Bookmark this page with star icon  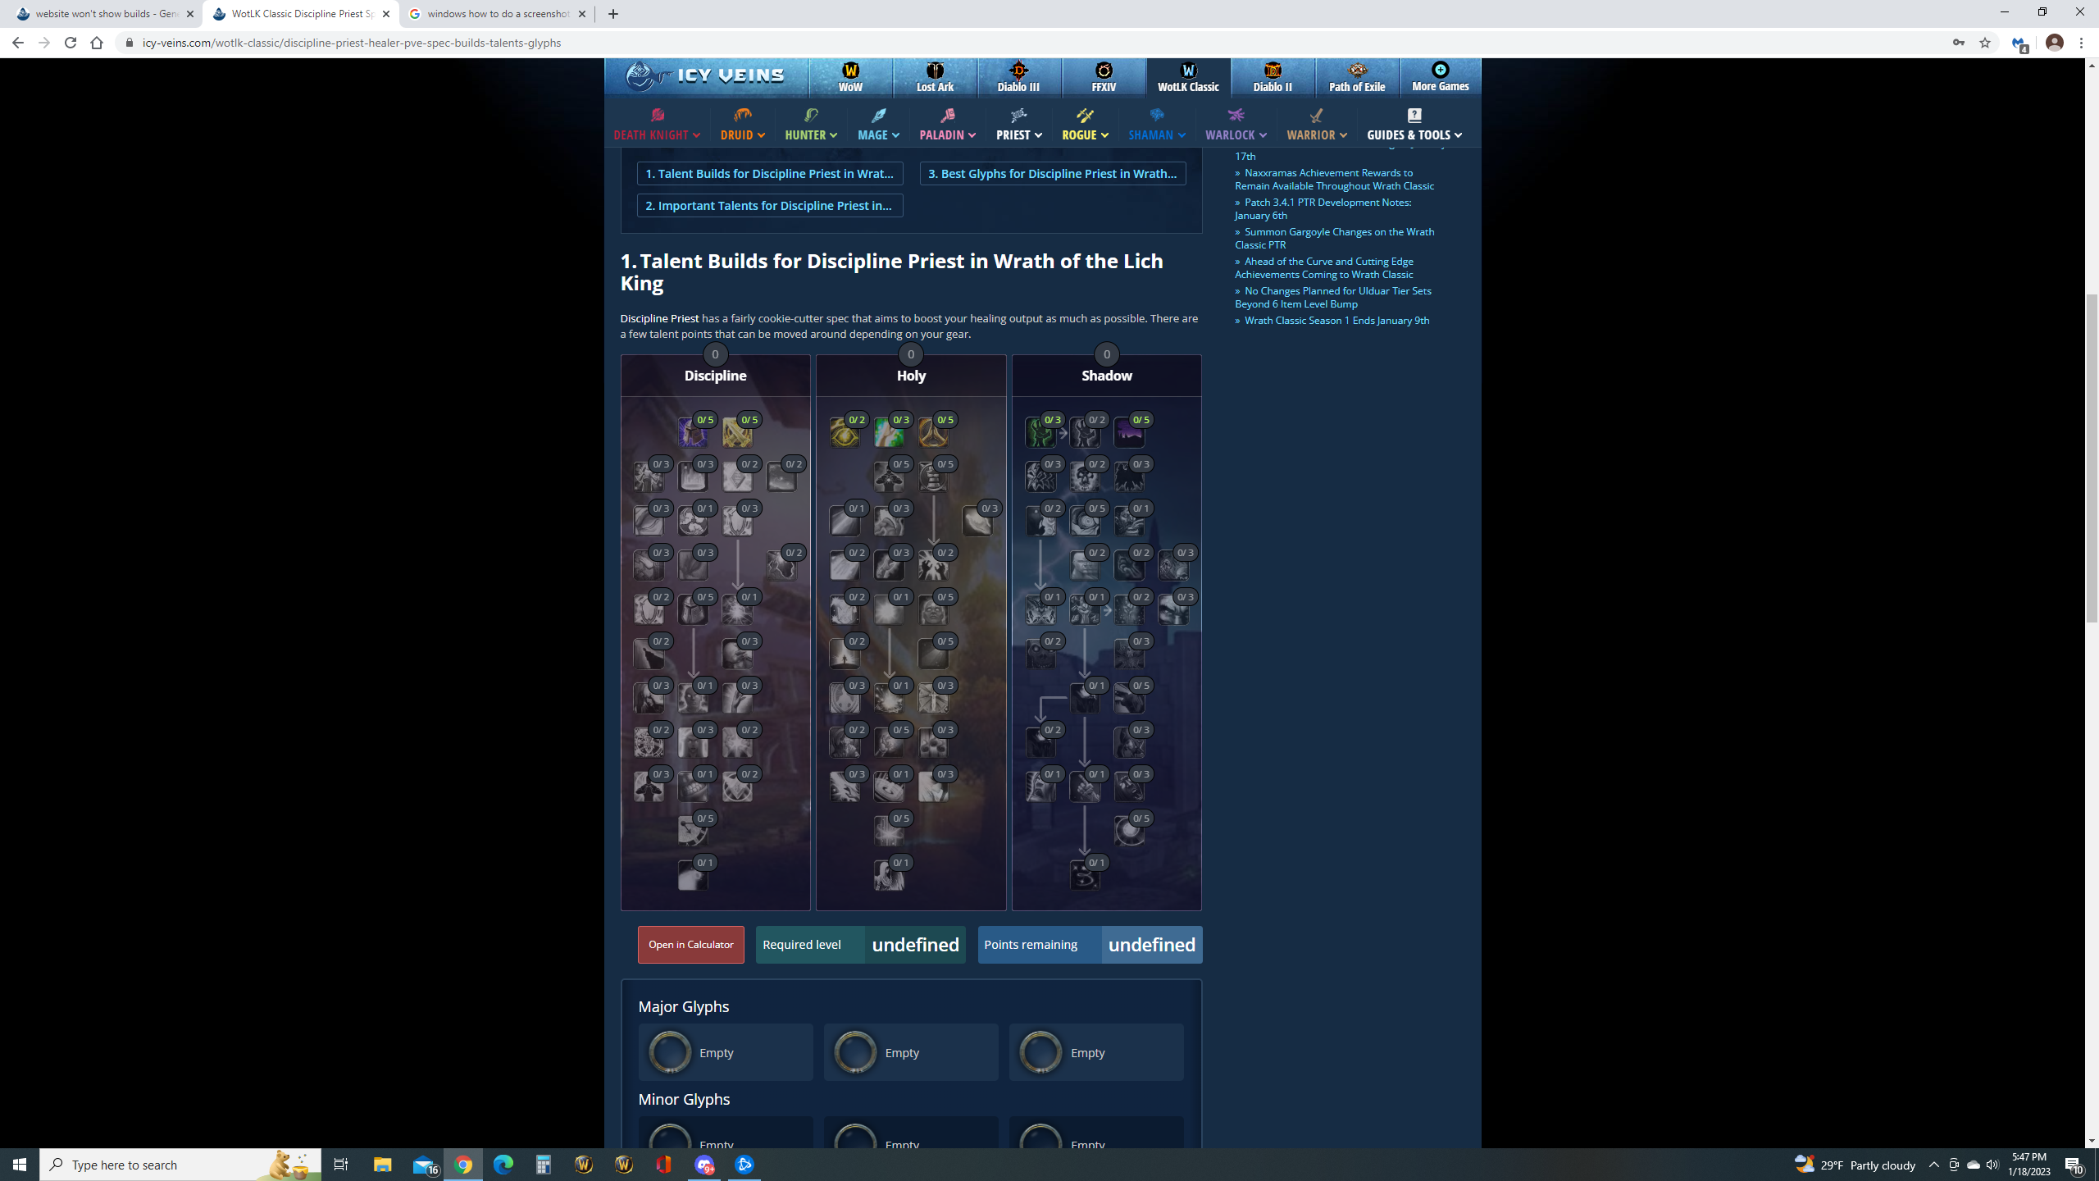[1985, 43]
